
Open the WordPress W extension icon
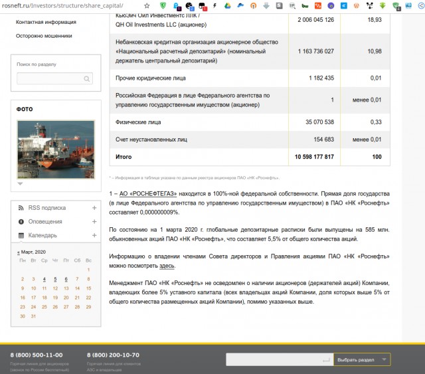[357, 5]
